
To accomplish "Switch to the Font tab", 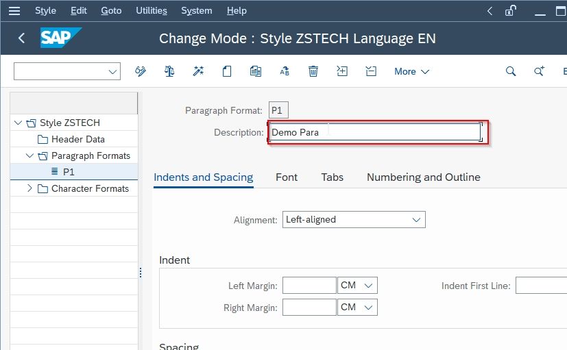I will point(287,177).
